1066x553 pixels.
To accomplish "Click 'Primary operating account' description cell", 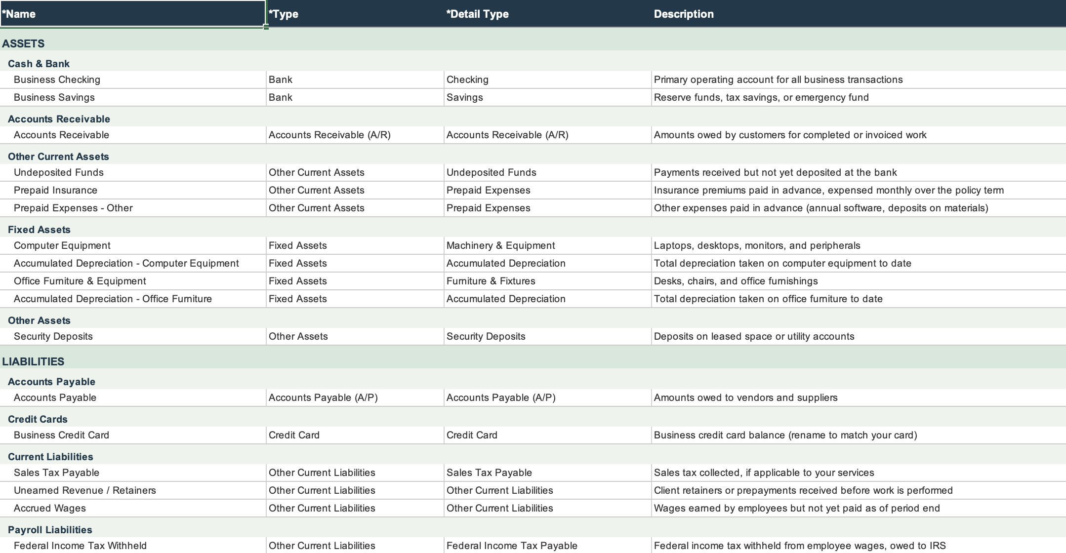I will click(x=859, y=79).
